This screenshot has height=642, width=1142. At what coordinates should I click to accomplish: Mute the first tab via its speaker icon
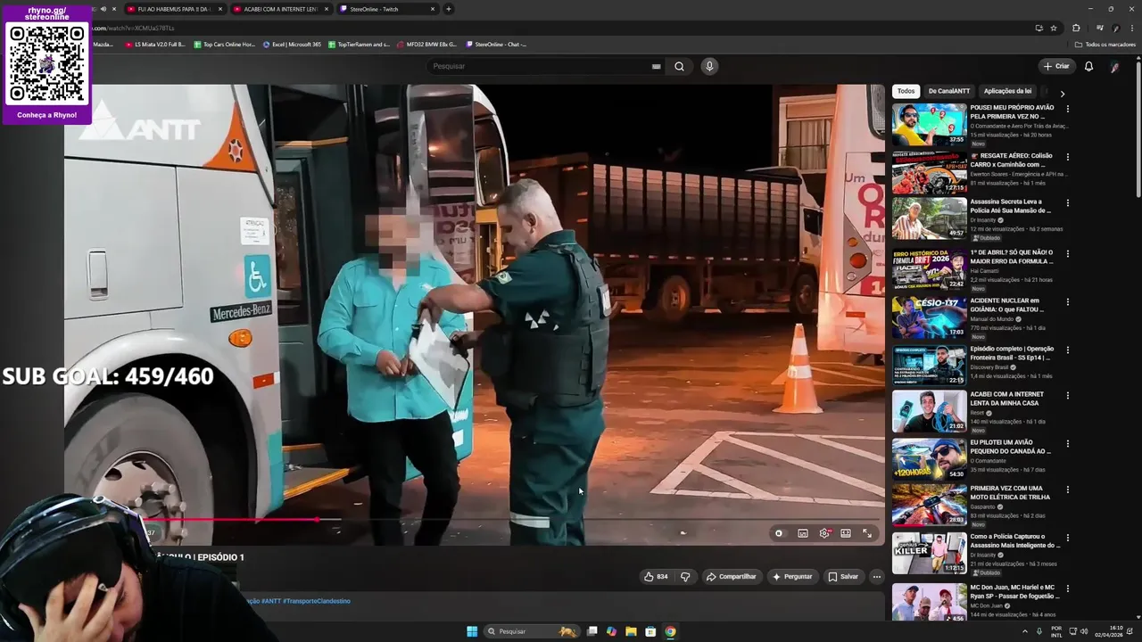(103, 9)
